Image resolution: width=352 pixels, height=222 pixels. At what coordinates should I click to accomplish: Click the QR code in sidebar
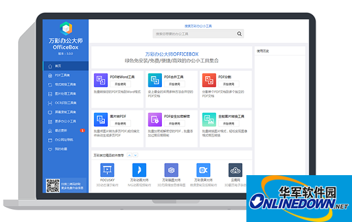53,186
